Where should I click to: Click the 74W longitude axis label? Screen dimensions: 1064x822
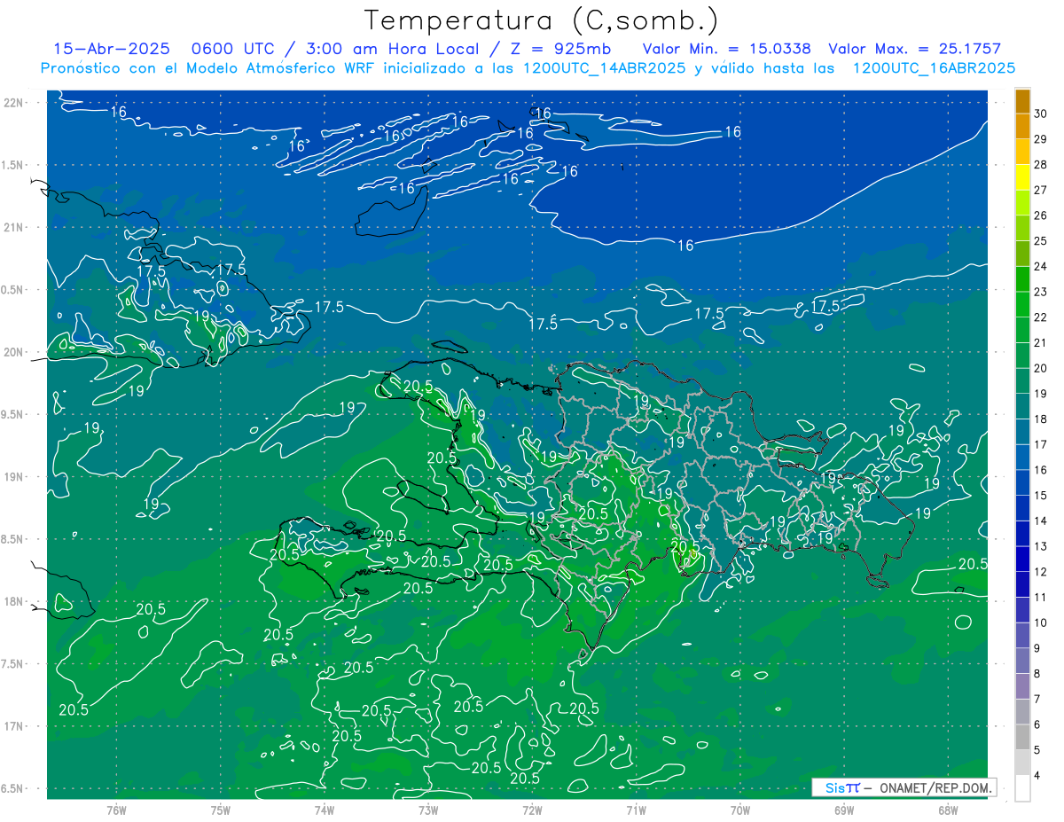point(325,810)
